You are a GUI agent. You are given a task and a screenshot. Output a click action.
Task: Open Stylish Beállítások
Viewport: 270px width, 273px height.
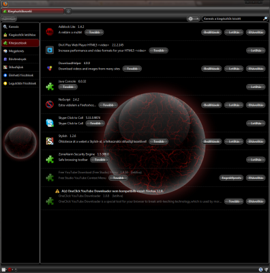tap(211, 141)
